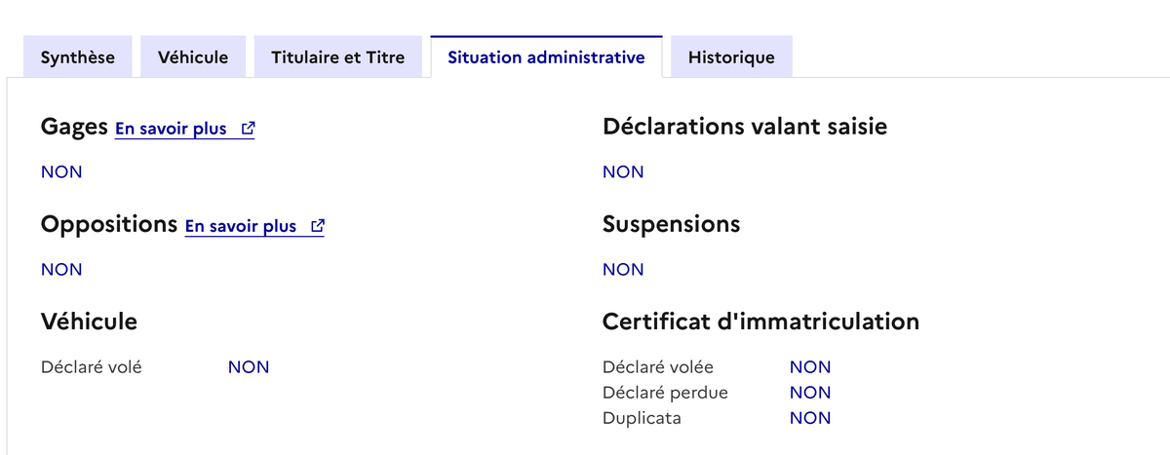Click the Suspensions heading
The width and height of the screenshot is (1170, 455).
672,224
